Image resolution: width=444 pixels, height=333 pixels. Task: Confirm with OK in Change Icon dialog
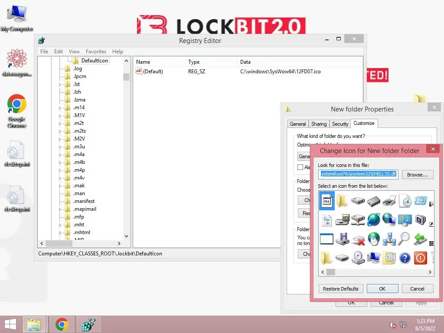click(x=382, y=288)
